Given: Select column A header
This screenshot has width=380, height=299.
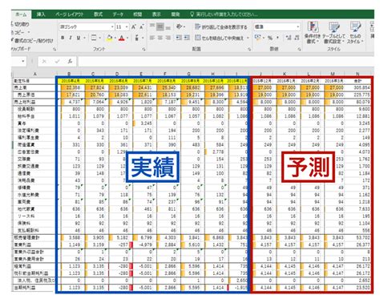Looking at the screenshot, I should 35,74.
